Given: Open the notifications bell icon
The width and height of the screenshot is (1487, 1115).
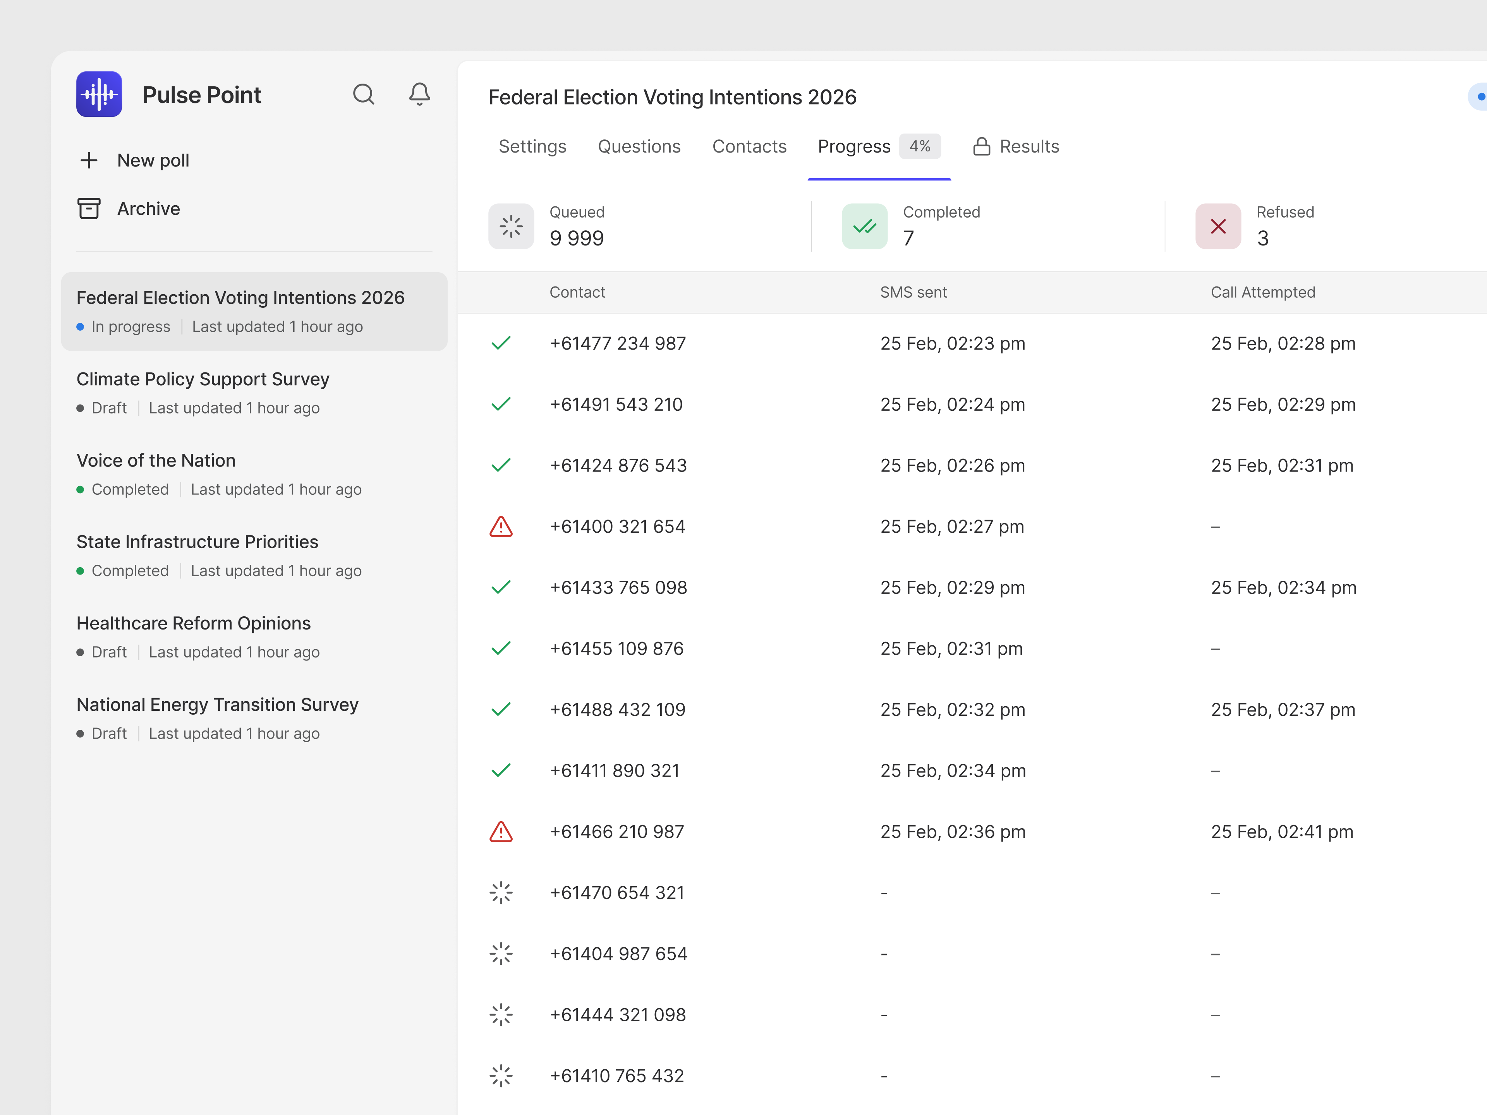Looking at the screenshot, I should point(419,94).
